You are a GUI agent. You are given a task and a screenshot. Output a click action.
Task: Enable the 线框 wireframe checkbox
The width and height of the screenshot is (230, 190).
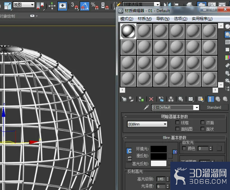point(177,122)
